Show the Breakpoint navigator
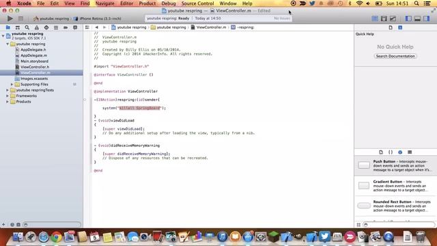This screenshot has height=246, width=437. click(66, 27)
